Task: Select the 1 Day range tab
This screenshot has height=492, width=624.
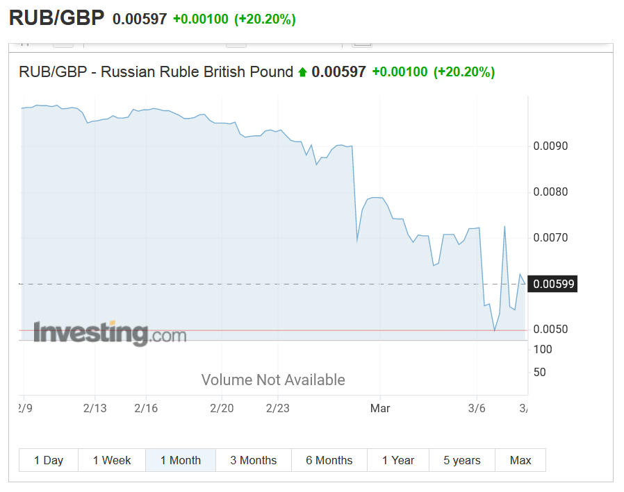Action: point(49,460)
